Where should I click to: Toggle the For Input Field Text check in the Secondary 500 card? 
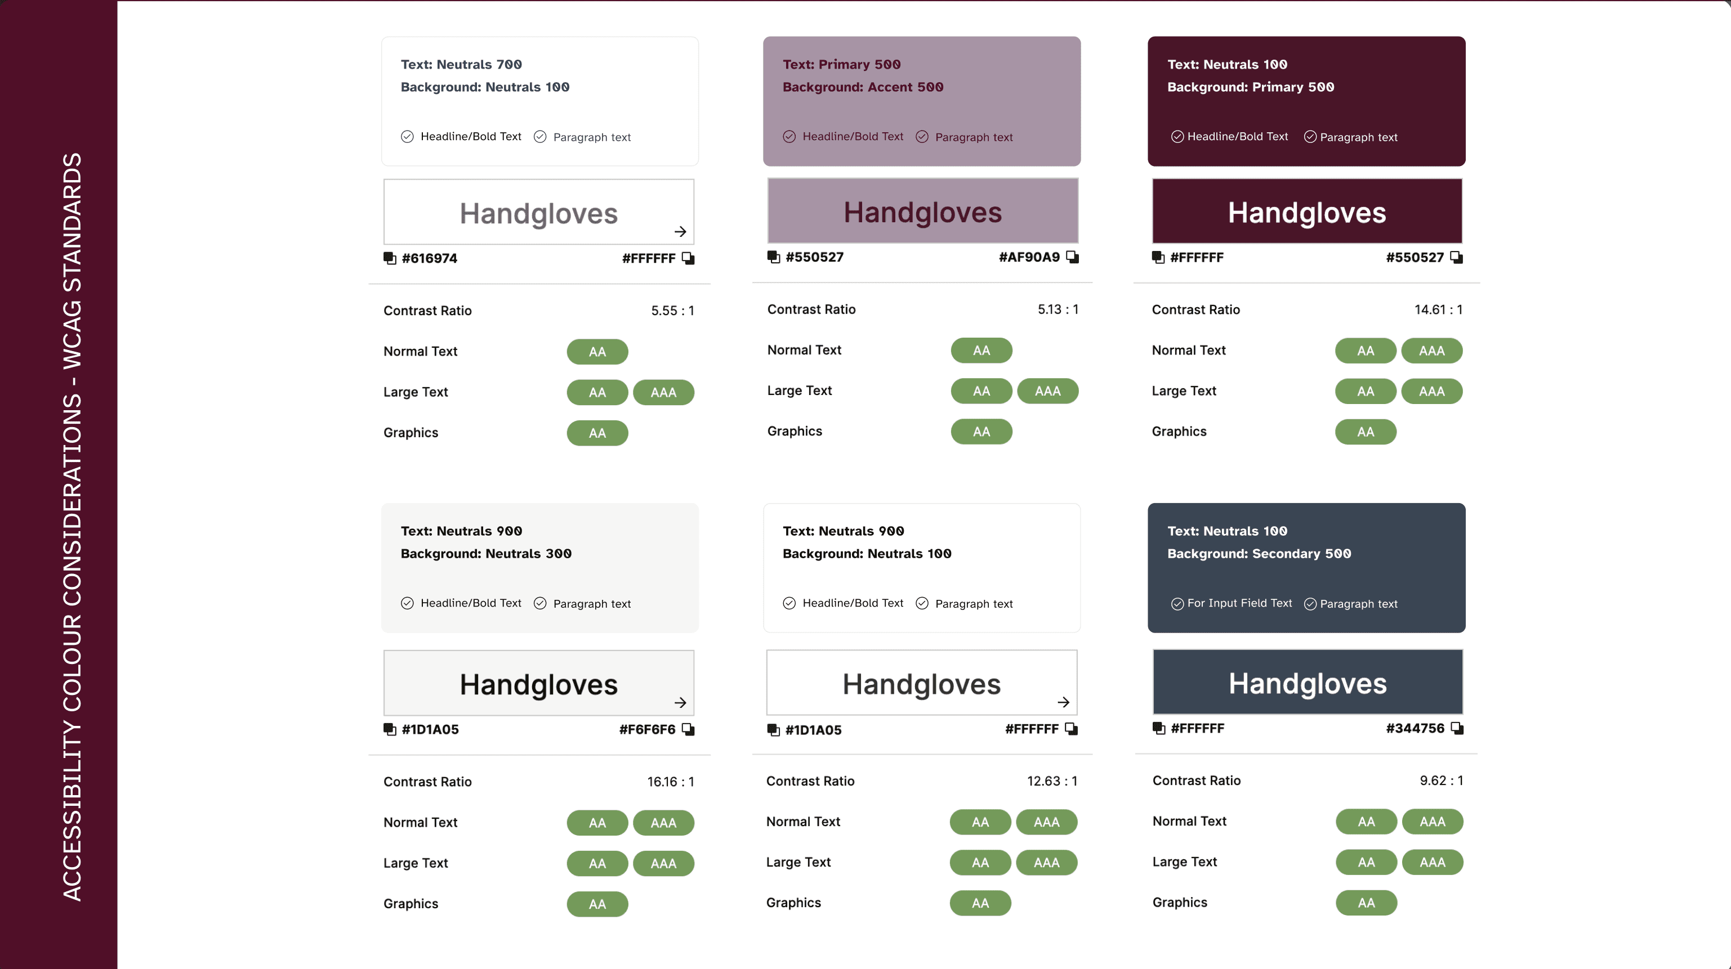(x=1177, y=604)
